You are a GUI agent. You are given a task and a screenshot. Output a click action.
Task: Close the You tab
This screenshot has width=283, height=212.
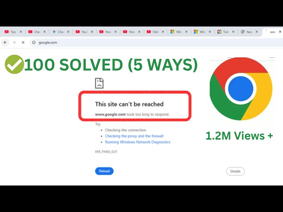coord(92,32)
